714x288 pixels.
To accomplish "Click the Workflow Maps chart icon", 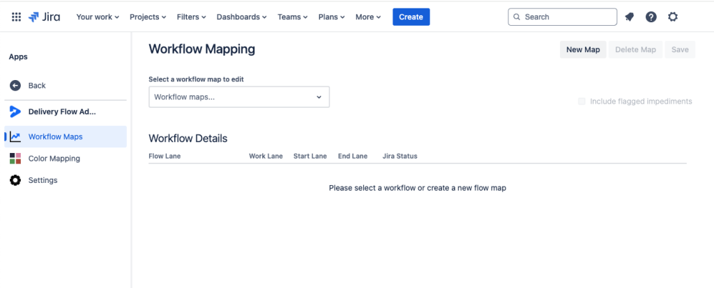I will 15,137.
